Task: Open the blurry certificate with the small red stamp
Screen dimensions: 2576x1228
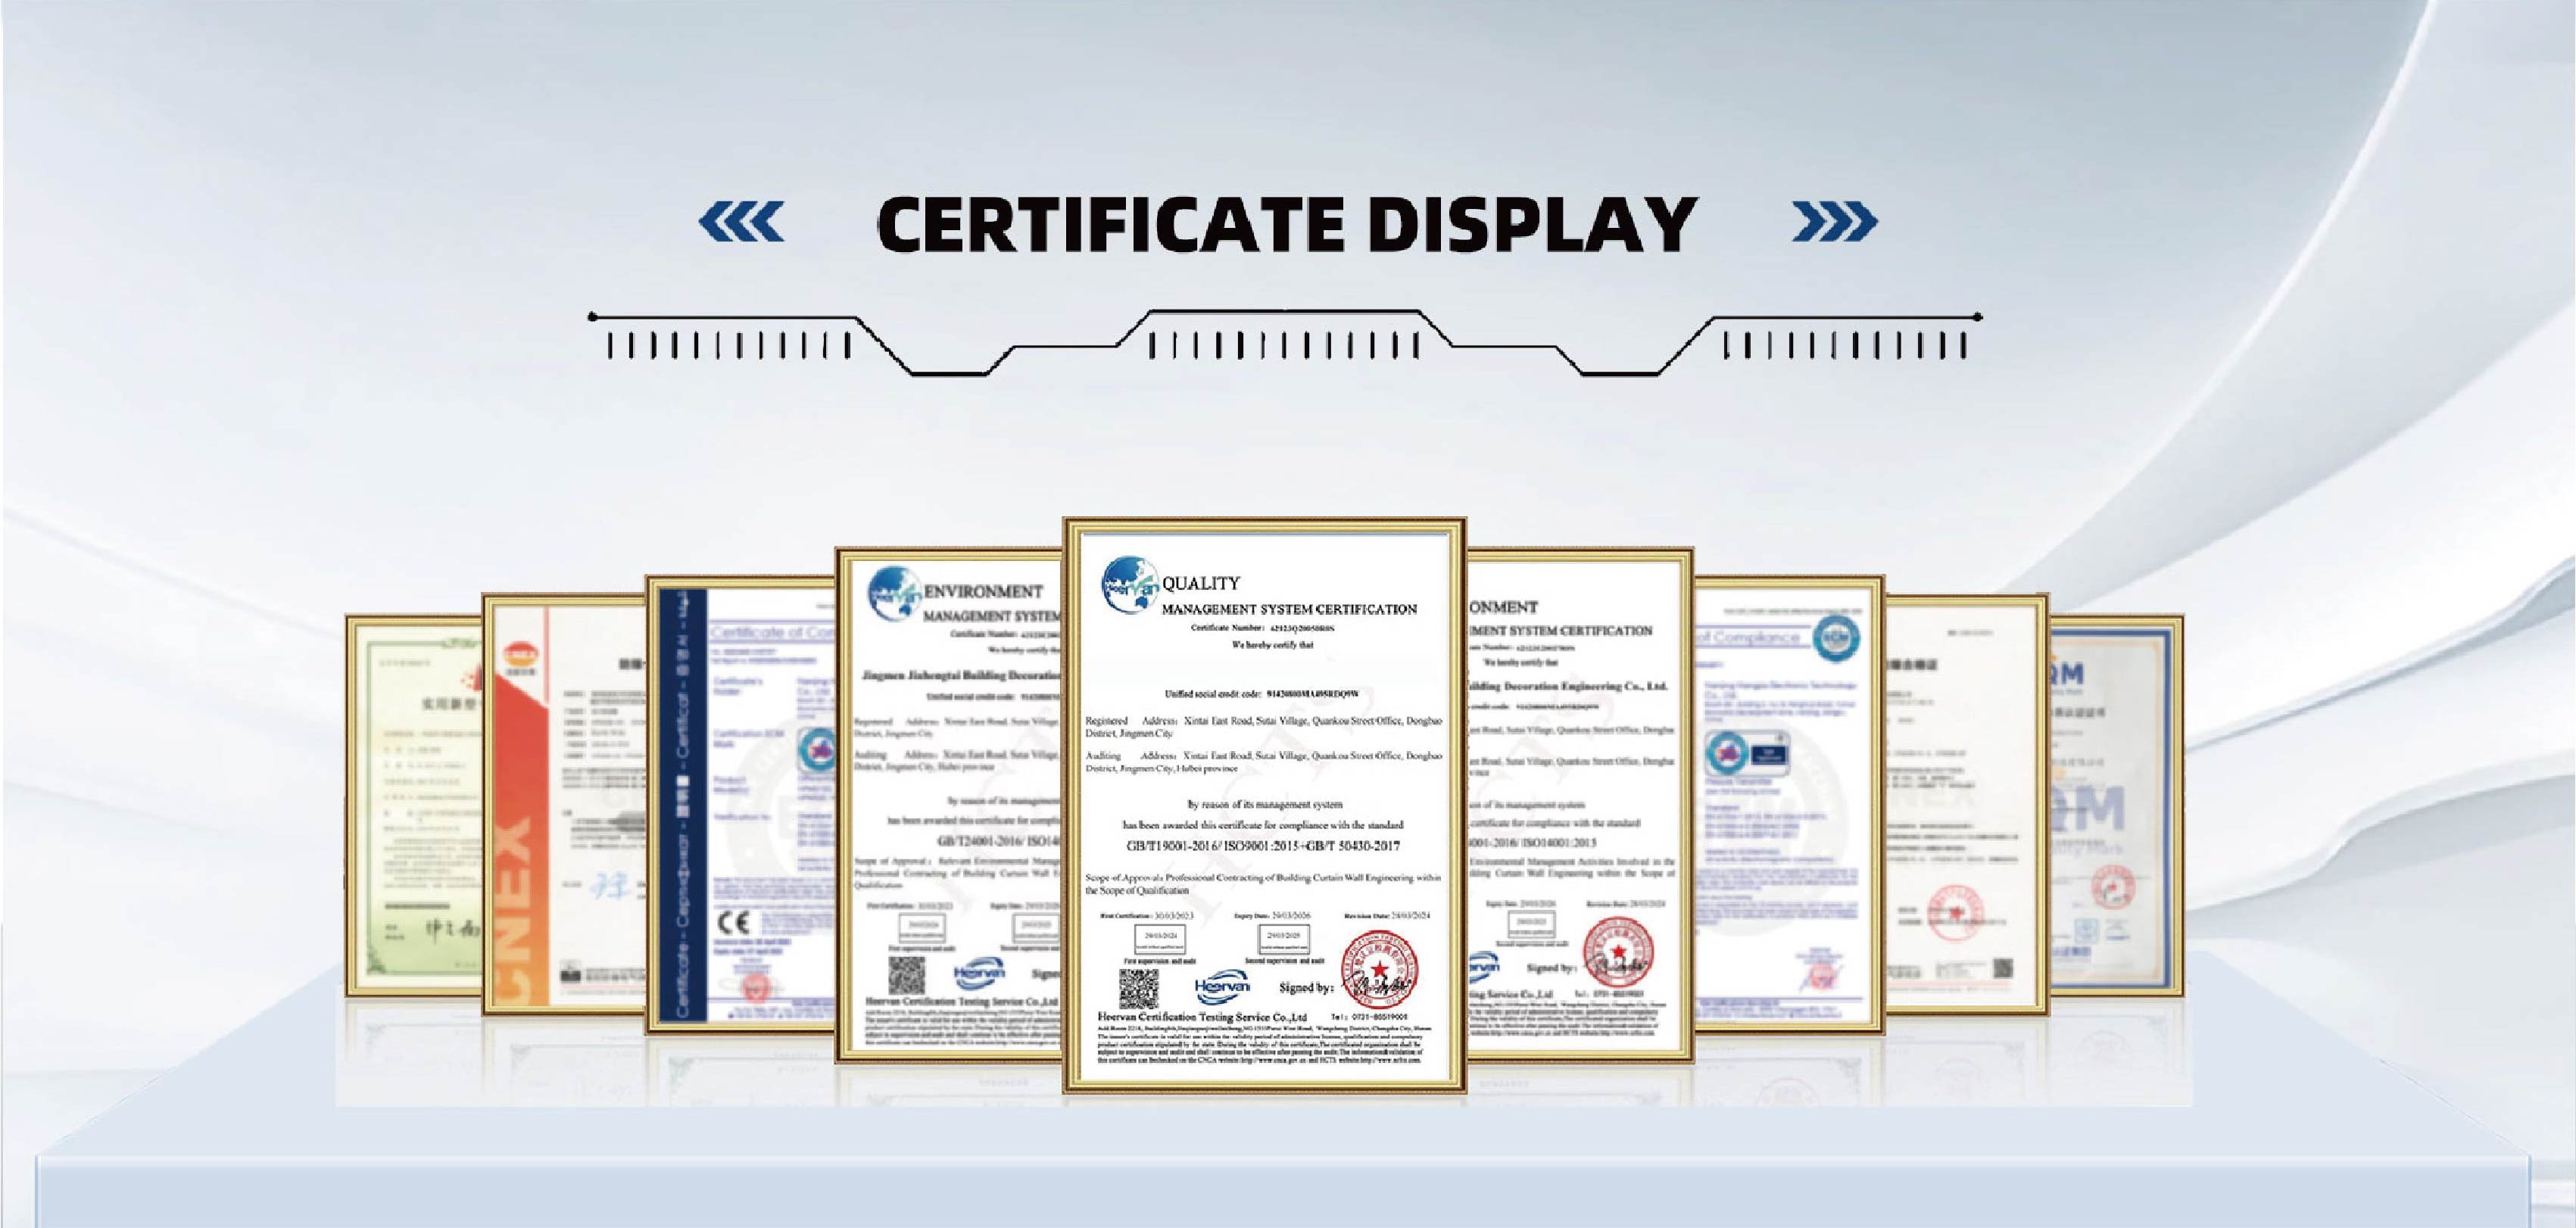Action: [x=1966, y=803]
